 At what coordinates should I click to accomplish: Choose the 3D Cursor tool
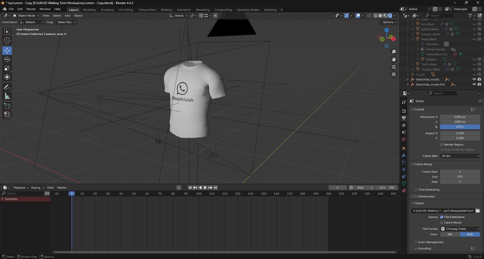[x=7, y=41]
